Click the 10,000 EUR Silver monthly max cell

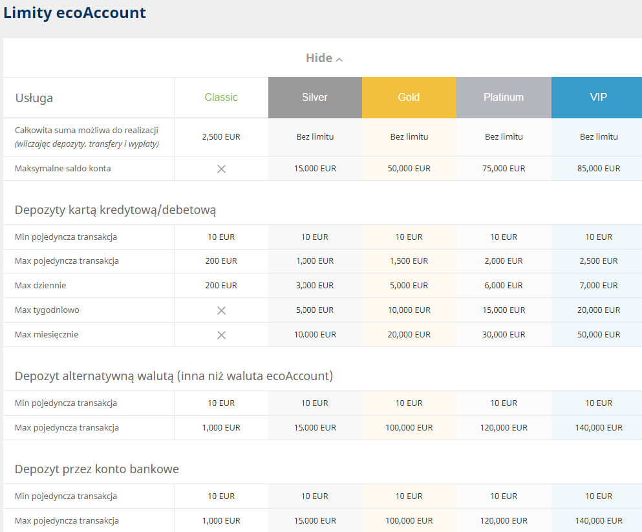pyautogui.click(x=315, y=335)
